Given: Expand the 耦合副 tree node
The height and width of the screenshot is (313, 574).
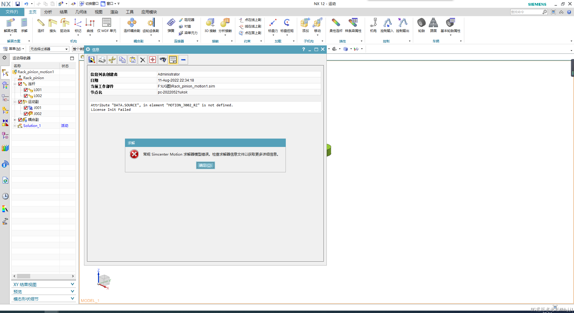Looking at the screenshot, I should click(x=15, y=120).
